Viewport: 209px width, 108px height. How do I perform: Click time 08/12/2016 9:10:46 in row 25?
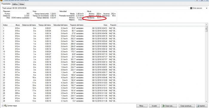pos(99,90)
